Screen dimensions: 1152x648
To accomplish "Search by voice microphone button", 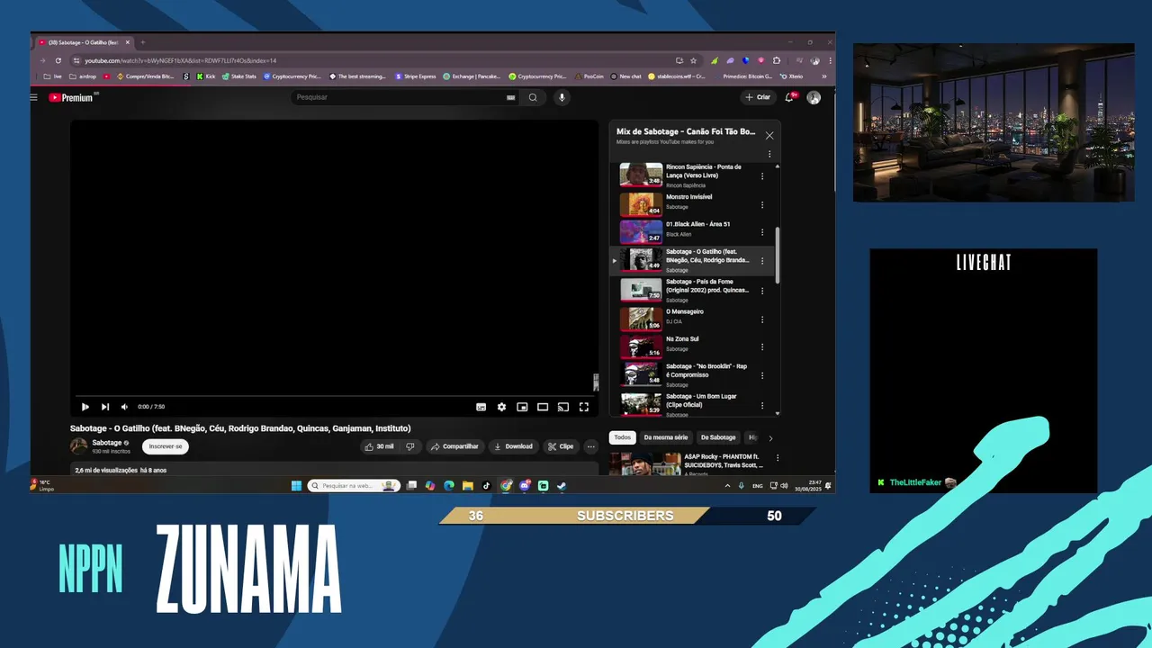I will click(562, 97).
